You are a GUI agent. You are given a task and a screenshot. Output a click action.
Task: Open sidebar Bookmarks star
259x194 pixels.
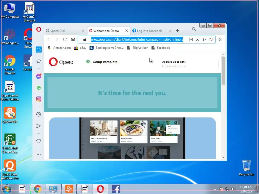39,61
